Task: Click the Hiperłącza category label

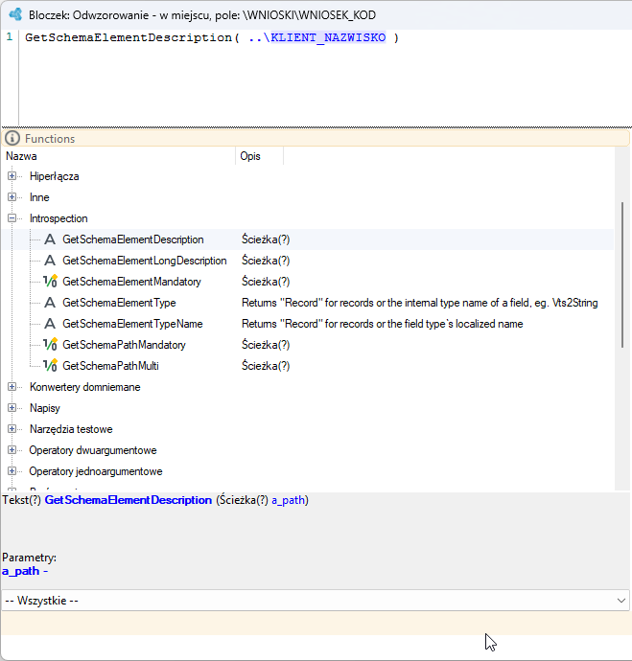Action: [54, 176]
